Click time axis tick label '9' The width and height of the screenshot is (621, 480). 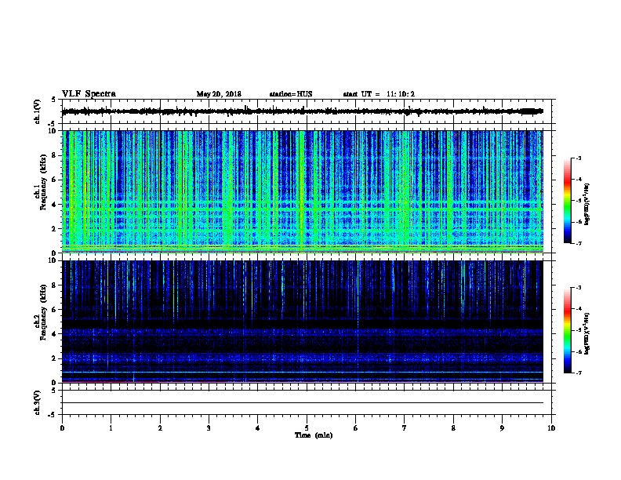point(502,428)
